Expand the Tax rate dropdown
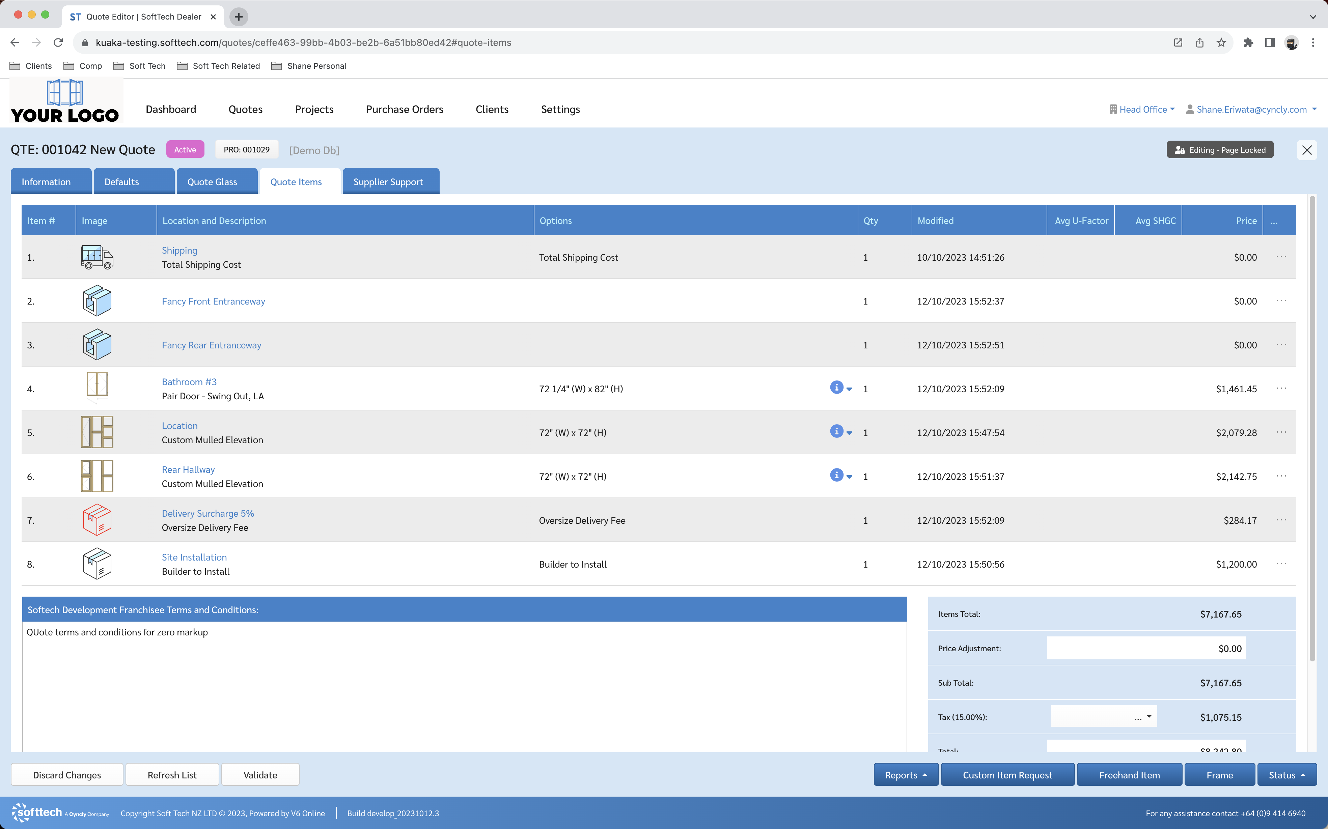Viewport: 1328px width, 829px height. 1103,717
